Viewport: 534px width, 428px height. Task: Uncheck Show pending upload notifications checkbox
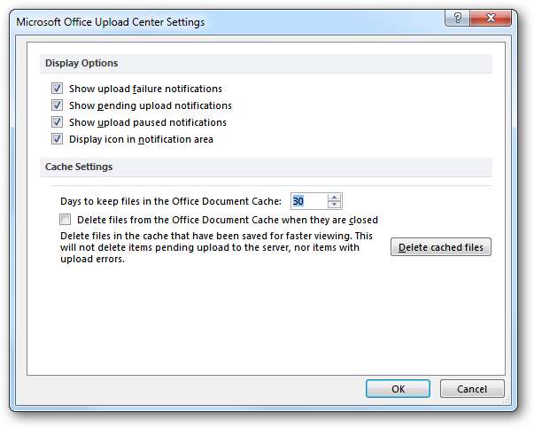58,105
